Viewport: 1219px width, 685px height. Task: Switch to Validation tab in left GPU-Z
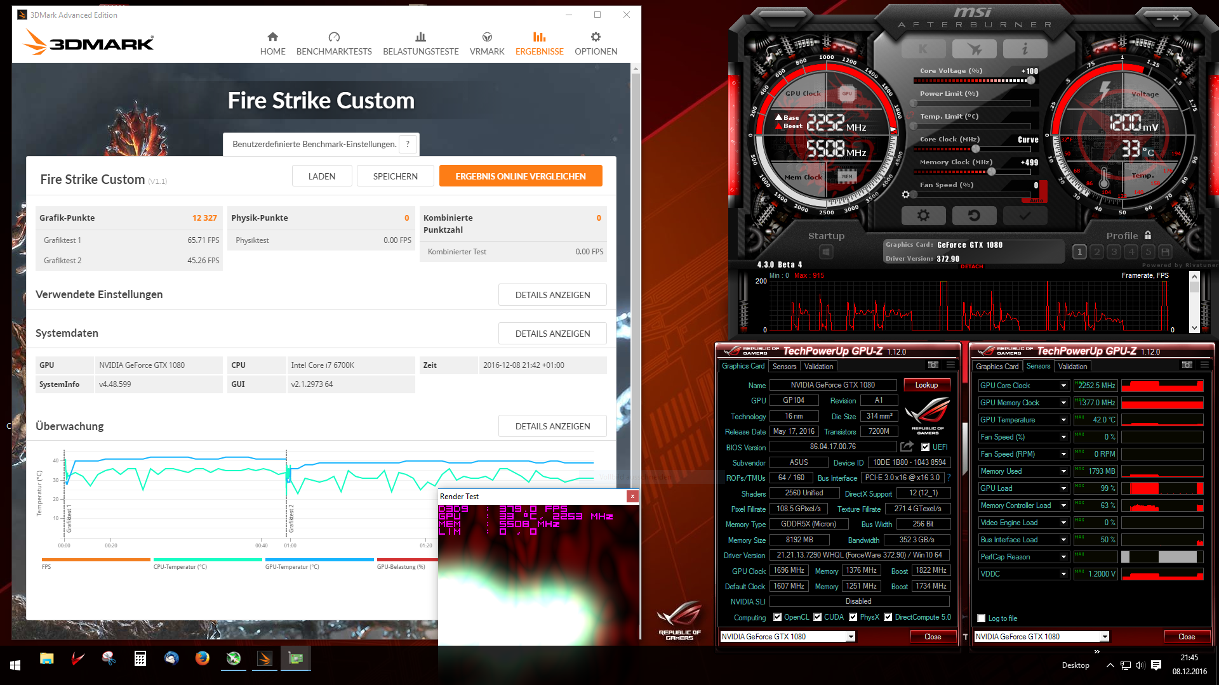pyautogui.click(x=818, y=367)
